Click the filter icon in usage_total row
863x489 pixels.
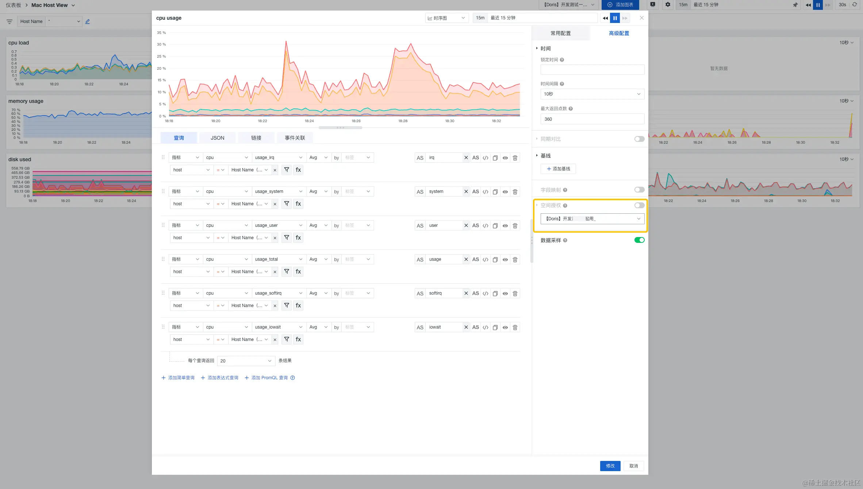click(x=287, y=272)
